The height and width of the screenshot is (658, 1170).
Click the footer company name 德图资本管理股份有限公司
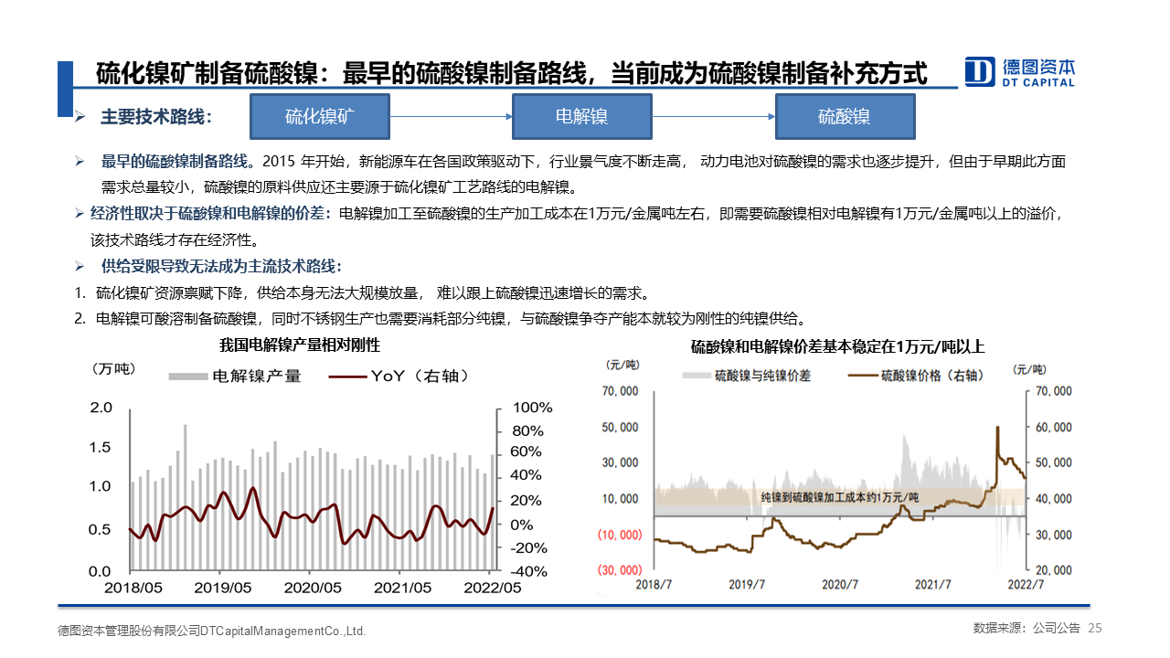[129, 631]
